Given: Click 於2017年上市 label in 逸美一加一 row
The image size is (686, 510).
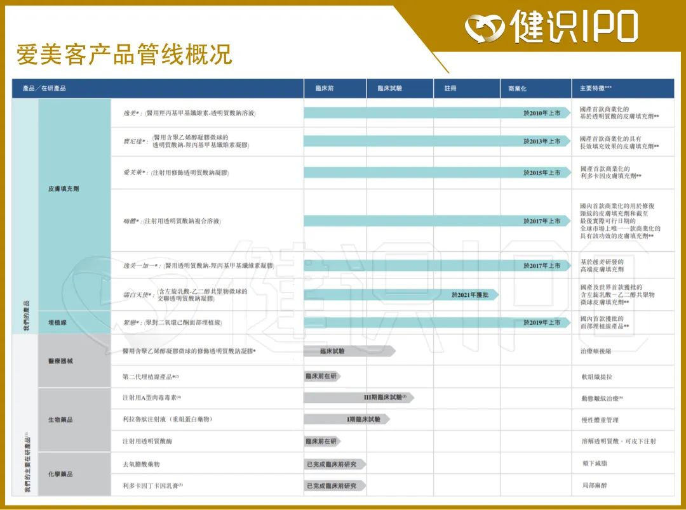Looking at the screenshot, I should tap(542, 266).
